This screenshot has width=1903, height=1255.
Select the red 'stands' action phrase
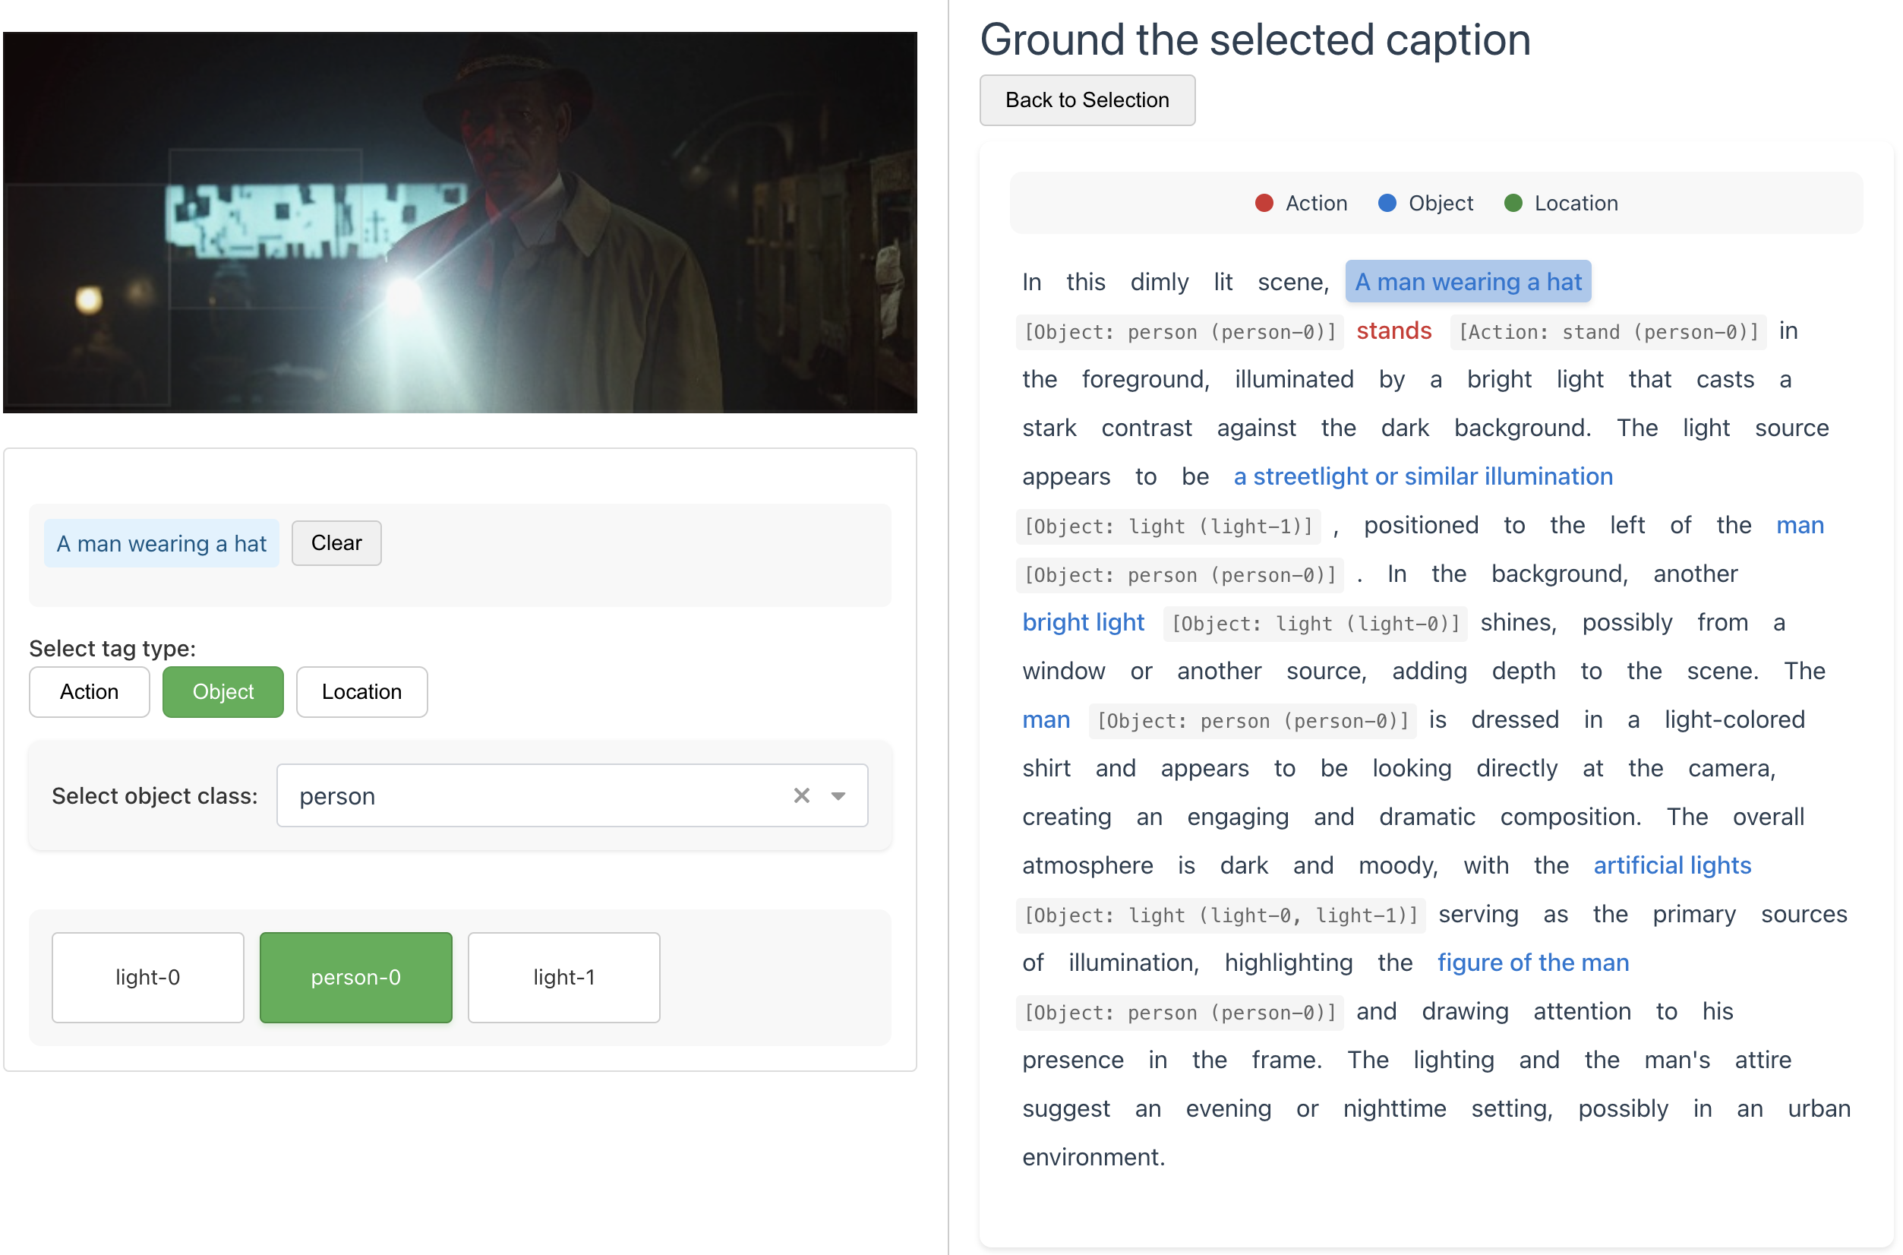[x=1393, y=330]
